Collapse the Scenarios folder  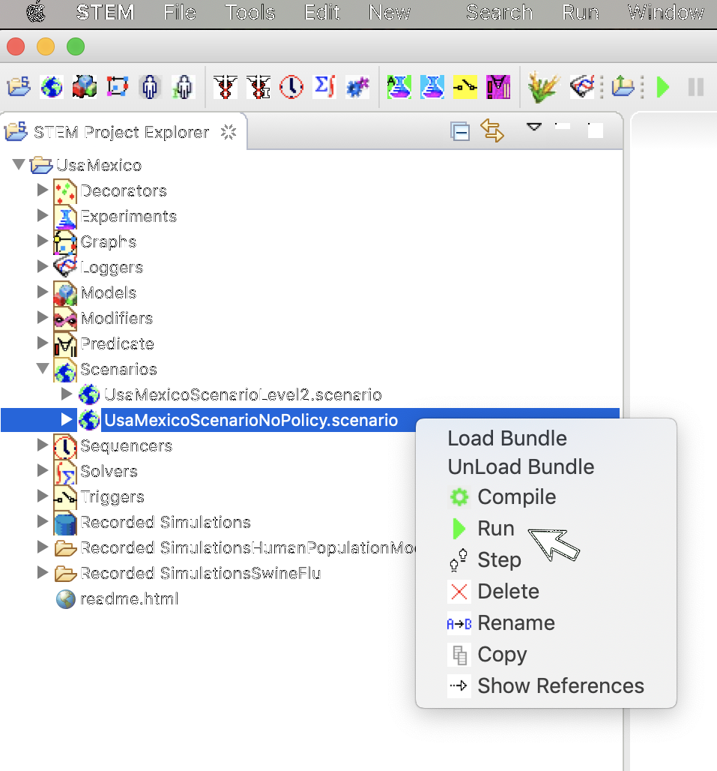point(43,369)
